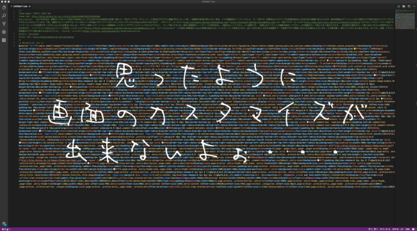The image size is (417, 231).
Task: Open the feedback smiley in status bar
Action: 413,229
